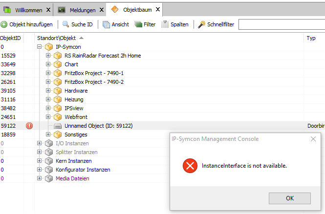
Task: Click the red error icon in dialog
Action: point(190,166)
